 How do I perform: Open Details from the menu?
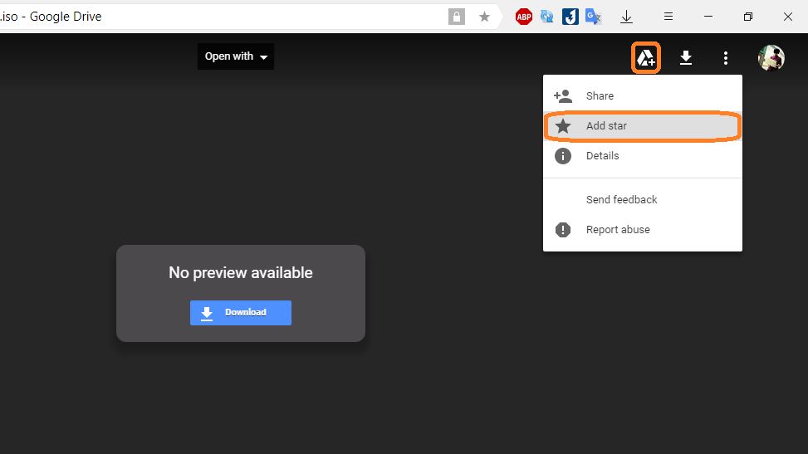click(x=602, y=156)
